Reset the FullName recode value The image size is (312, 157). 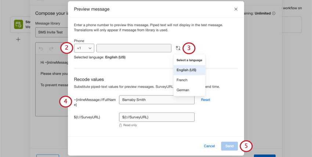tap(205, 100)
